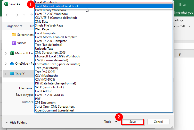194x130 pixels.
Task: Select Excel Add-in file type
Action: [103, 91]
